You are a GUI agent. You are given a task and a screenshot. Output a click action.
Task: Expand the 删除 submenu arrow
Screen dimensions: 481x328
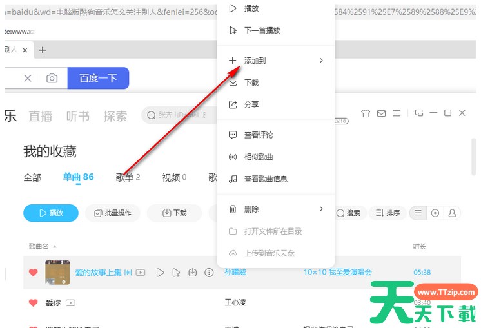pos(321,209)
